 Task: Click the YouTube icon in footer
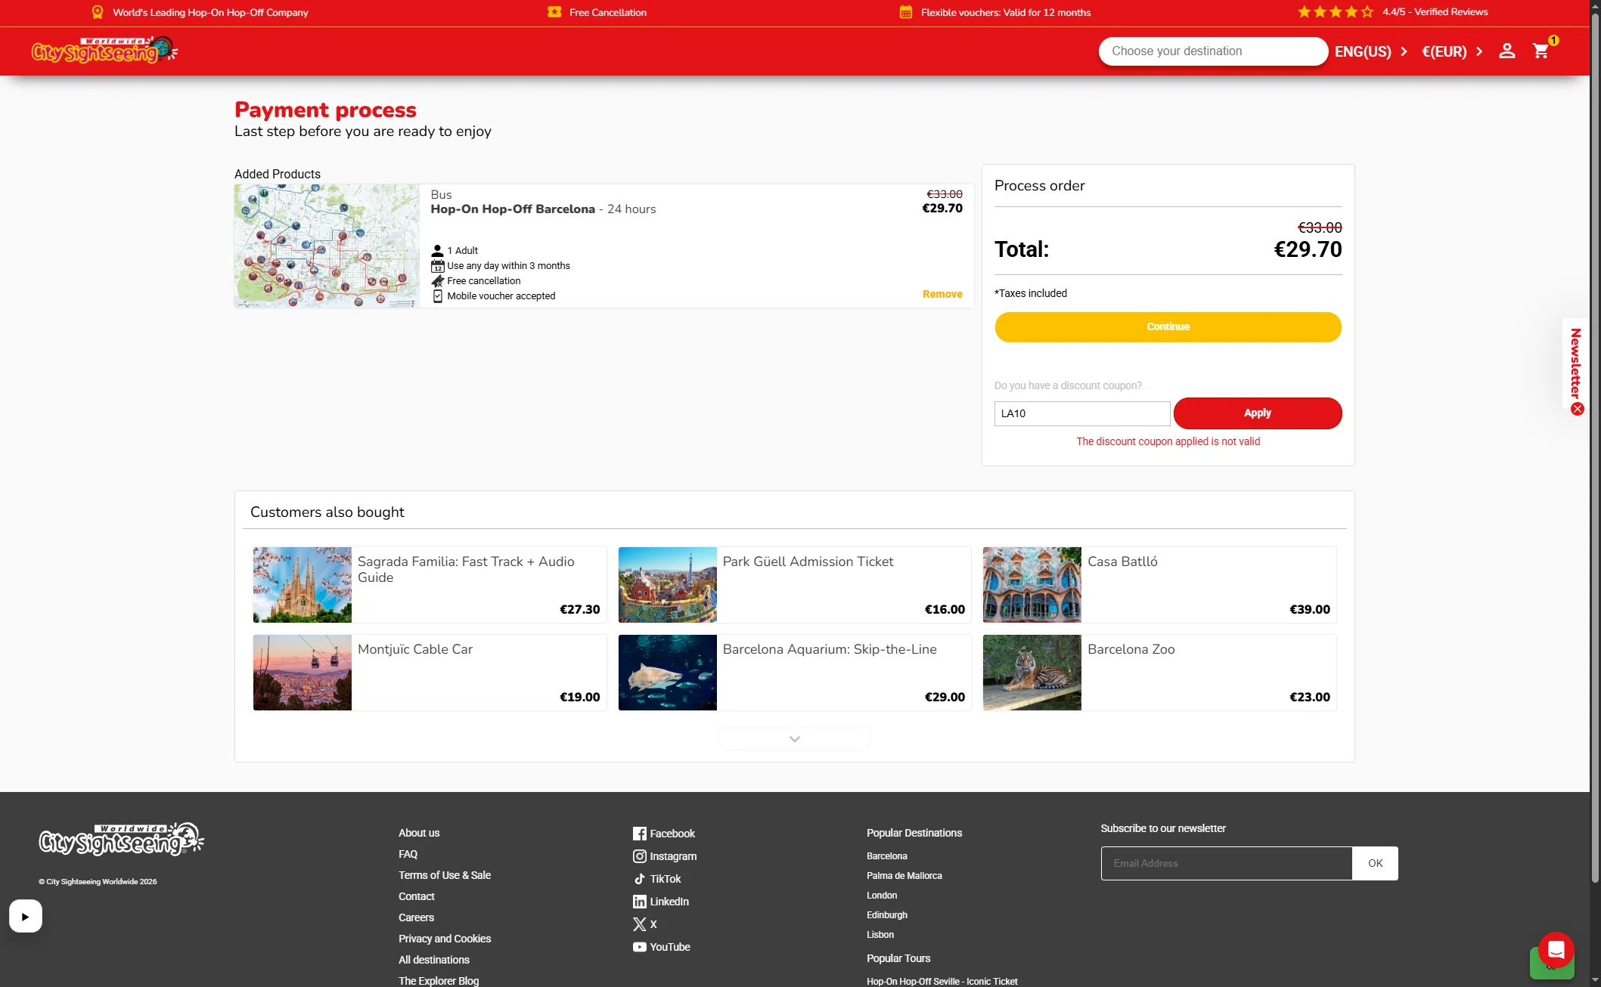[639, 947]
